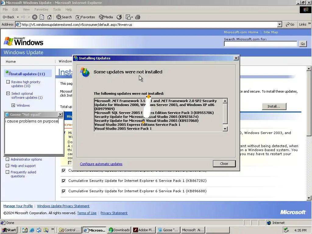Click the Forward arrow toolbar button
312x234 pixels.
point(23,17)
